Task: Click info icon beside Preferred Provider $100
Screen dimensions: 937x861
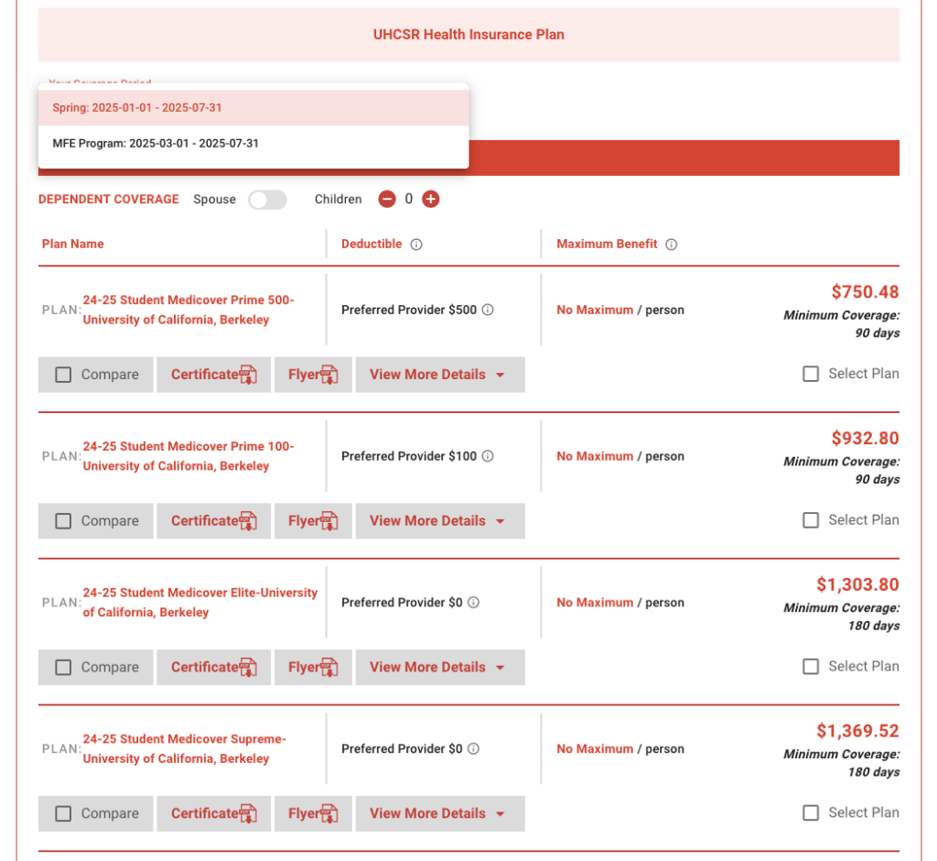Action: point(488,456)
